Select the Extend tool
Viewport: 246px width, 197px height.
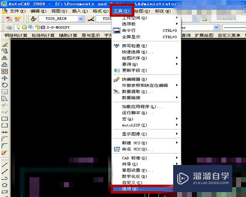pyautogui.click(x=4, y=112)
